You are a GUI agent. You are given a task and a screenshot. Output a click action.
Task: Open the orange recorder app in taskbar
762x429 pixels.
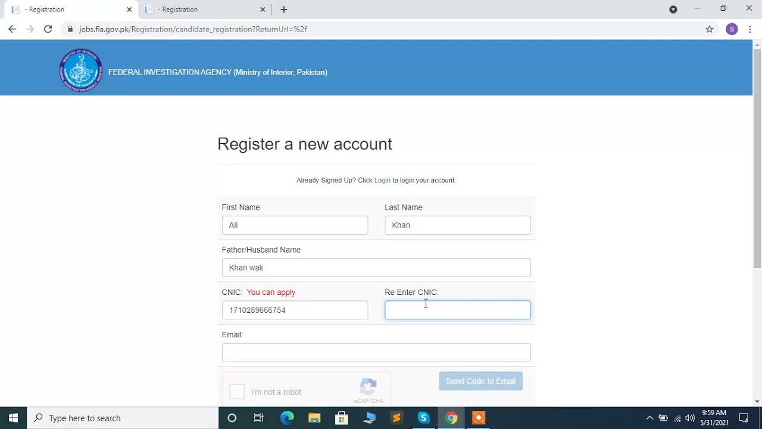click(x=479, y=418)
